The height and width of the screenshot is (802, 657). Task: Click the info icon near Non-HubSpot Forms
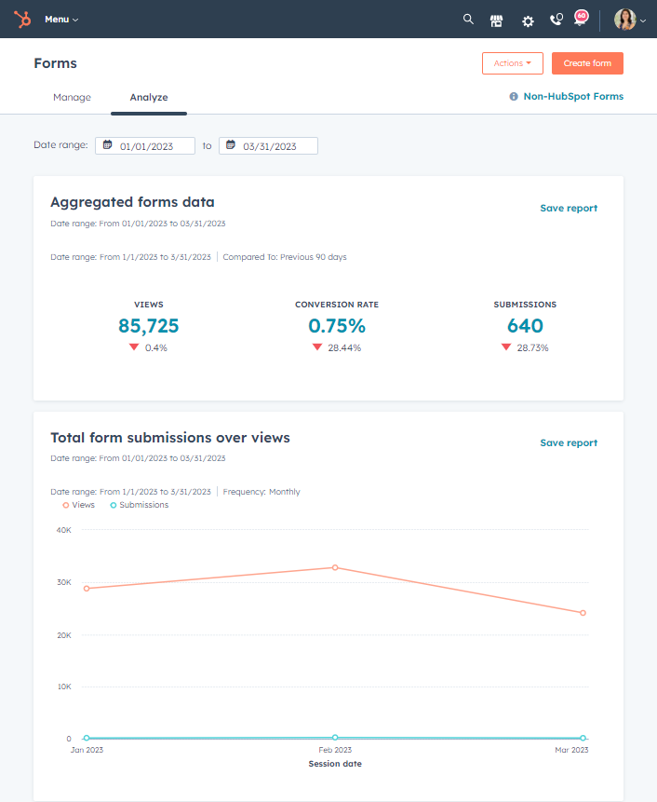click(516, 96)
